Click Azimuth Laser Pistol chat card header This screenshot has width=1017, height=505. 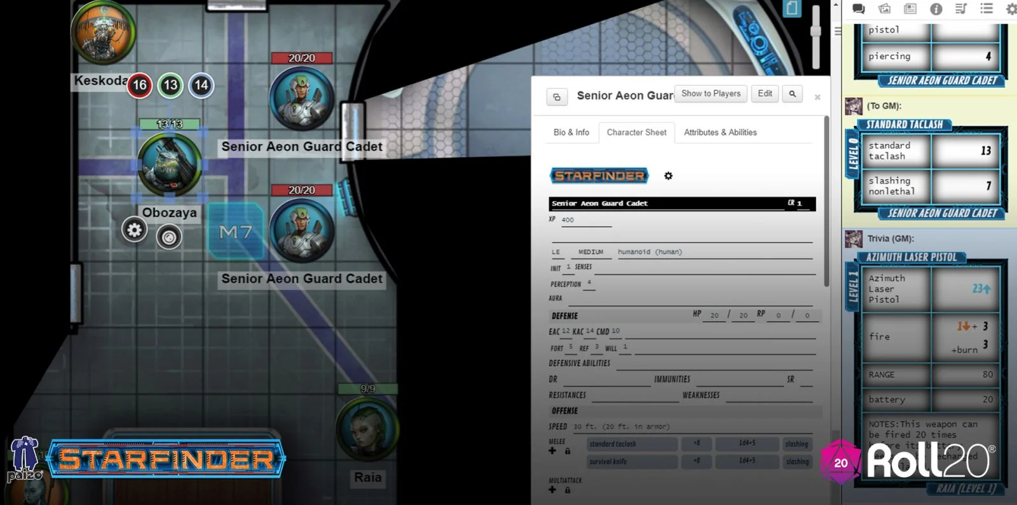pyautogui.click(x=911, y=257)
